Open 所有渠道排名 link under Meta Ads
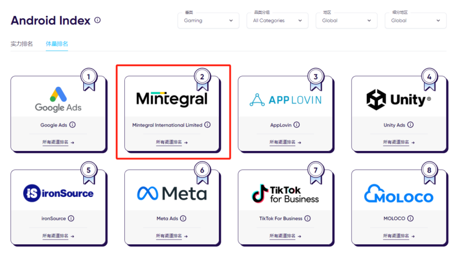This screenshot has width=461, height=254. coord(172,236)
